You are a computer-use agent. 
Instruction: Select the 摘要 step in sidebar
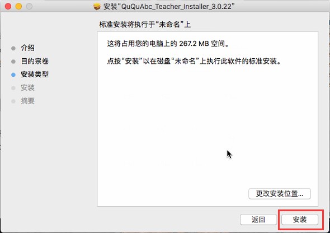tap(27, 101)
